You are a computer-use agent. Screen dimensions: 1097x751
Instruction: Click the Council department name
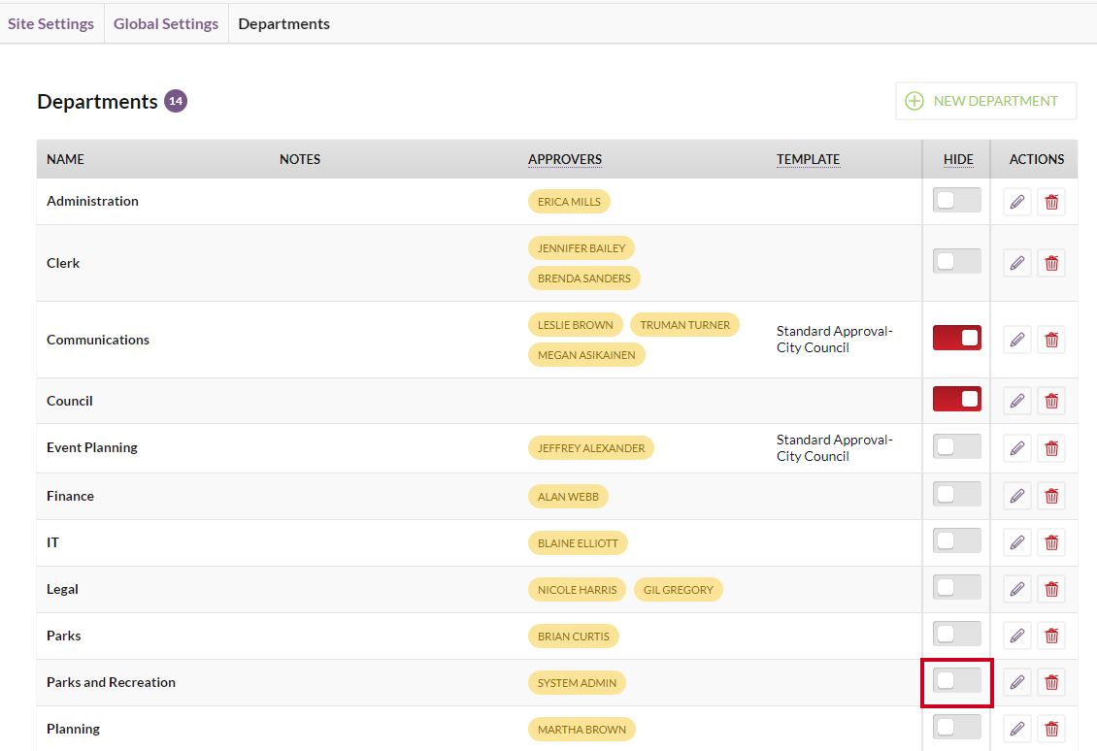pyautogui.click(x=69, y=401)
